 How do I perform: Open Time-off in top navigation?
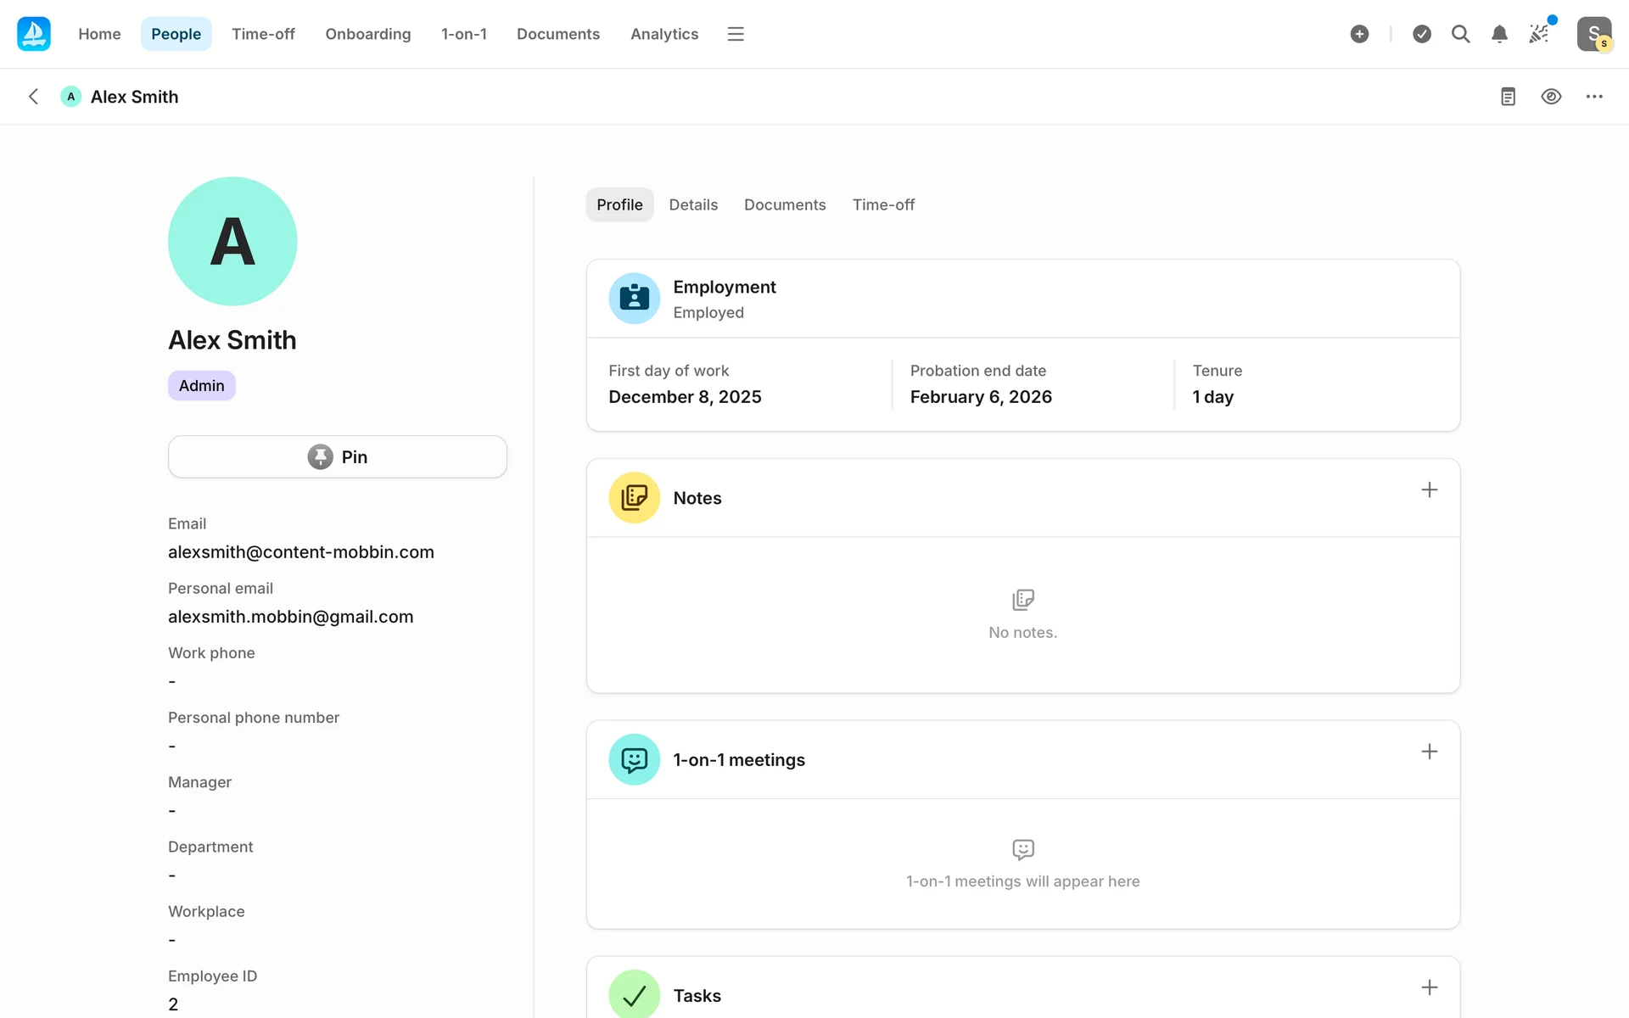point(263,34)
